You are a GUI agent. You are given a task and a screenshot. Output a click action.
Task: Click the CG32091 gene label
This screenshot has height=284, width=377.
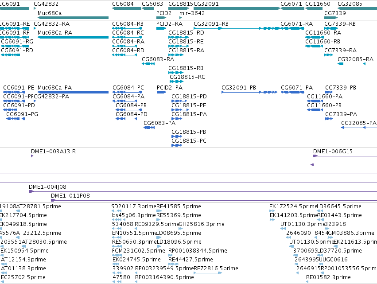[x=206, y=4]
